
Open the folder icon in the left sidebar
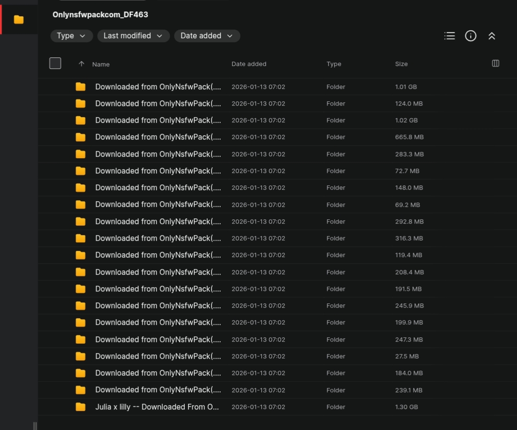pyautogui.click(x=19, y=20)
